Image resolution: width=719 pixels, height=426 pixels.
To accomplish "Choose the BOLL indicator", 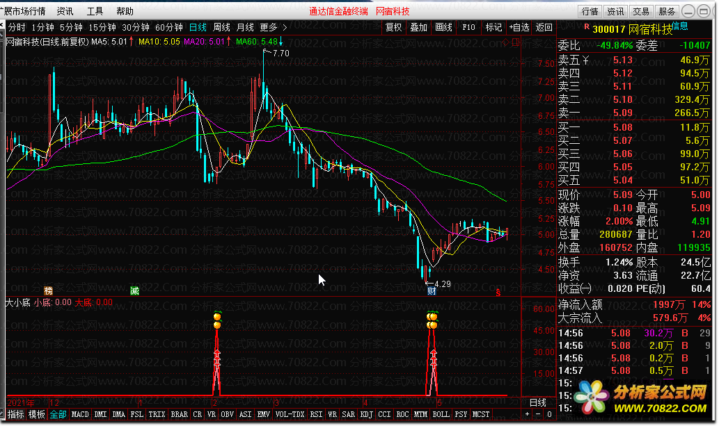I will (x=441, y=415).
